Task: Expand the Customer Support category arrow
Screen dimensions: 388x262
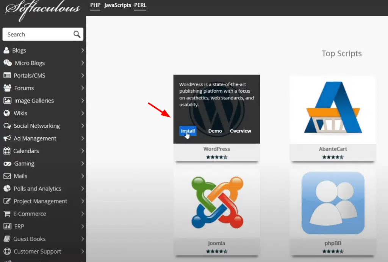Action: pos(82,251)
